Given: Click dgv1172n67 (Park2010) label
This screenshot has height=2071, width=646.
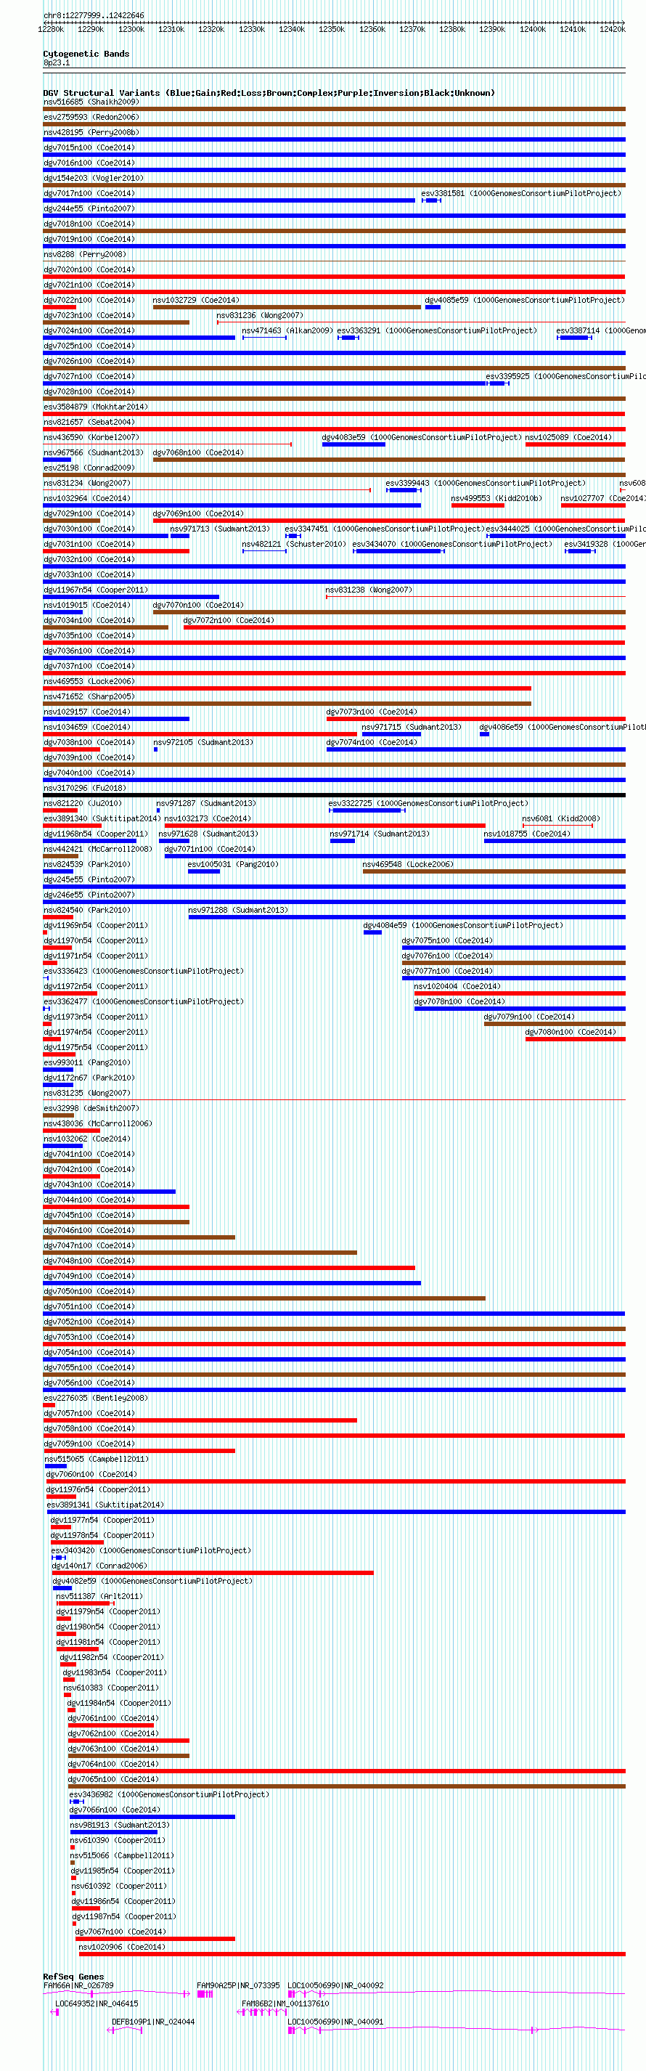Looking at the screenshot, I should (x=89, y=1078).
